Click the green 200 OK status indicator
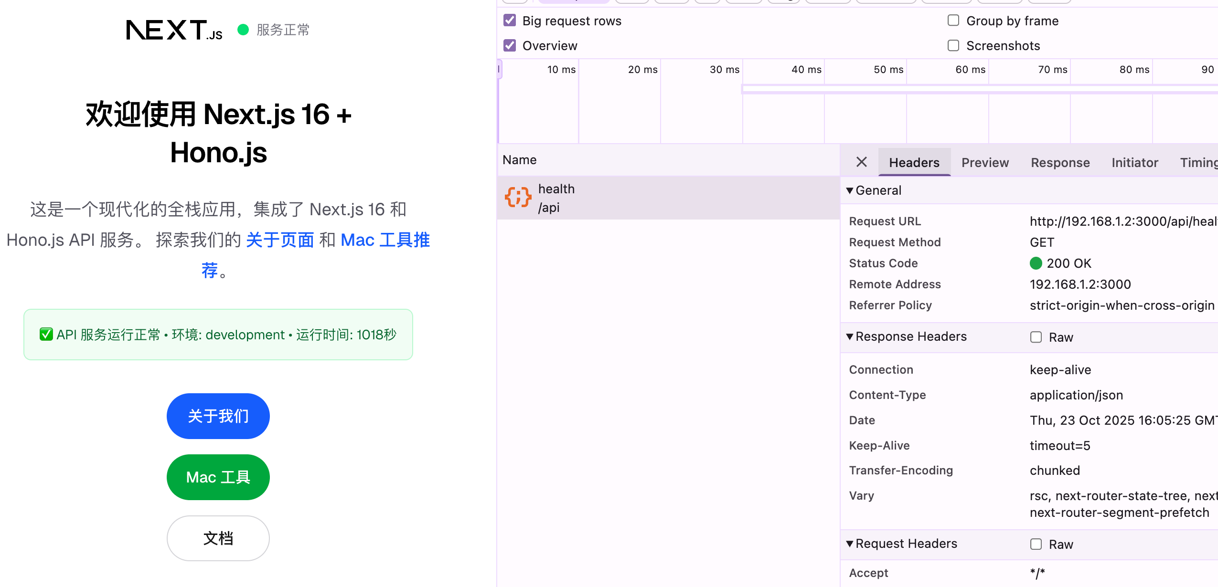Image resolution: width=1218 pixels, height=587 pixels. pyautogui.click(x=1036, y=263)
